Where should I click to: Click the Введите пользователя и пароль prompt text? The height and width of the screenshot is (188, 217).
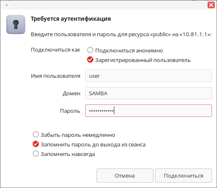(x=121, y=35)
